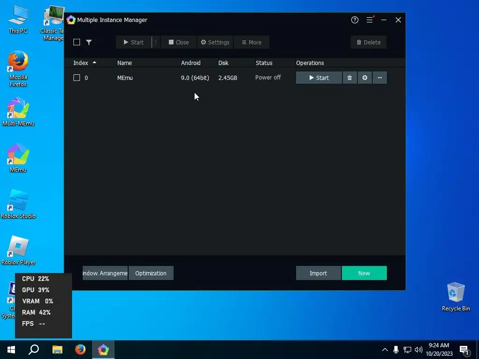
Task: Click the toolbar Close button
Action: click(179, 43)
